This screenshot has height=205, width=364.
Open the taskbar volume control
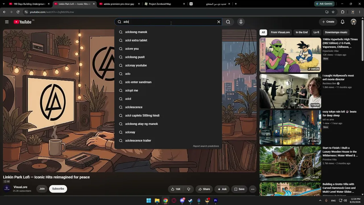click(x=345, y=200)
